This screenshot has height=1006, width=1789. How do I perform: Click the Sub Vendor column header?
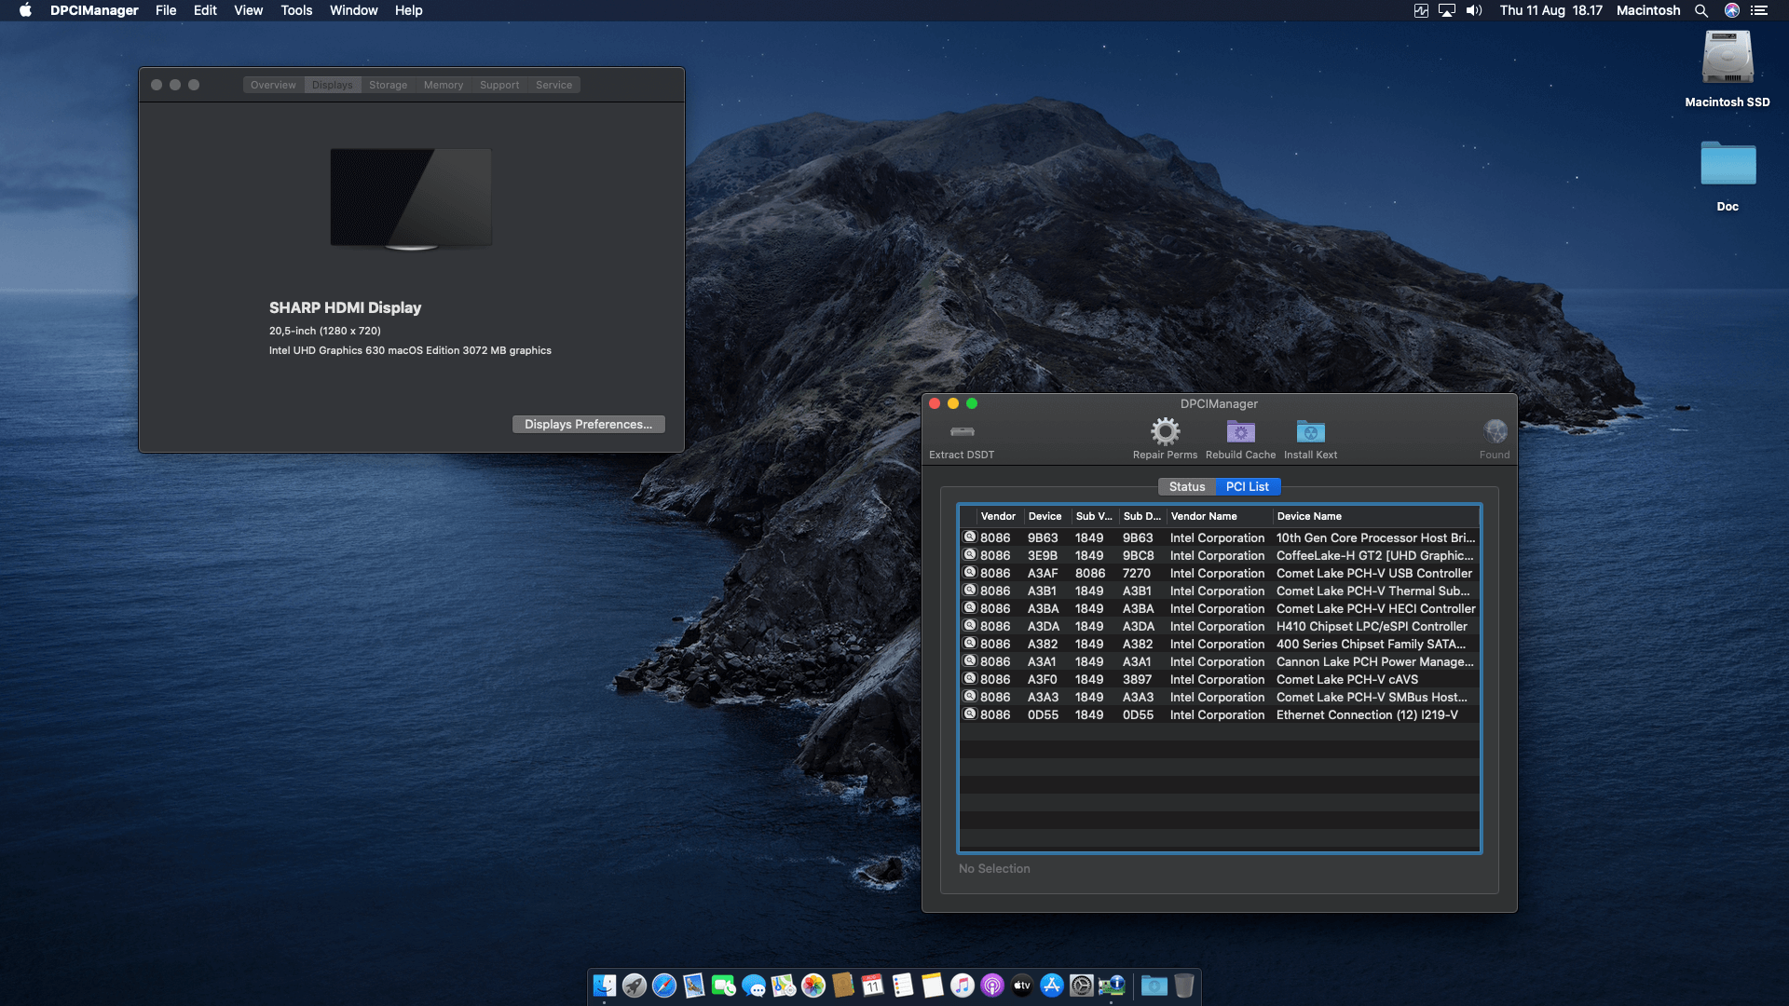pyautogui.click(x=1094, y=516)
